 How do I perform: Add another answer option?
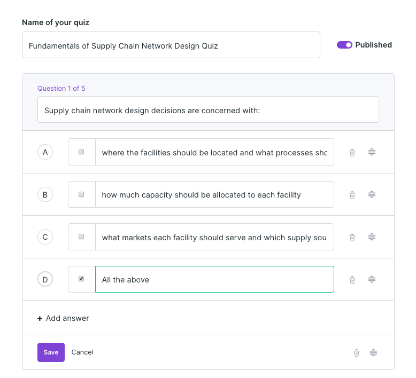tap(63, 318)
